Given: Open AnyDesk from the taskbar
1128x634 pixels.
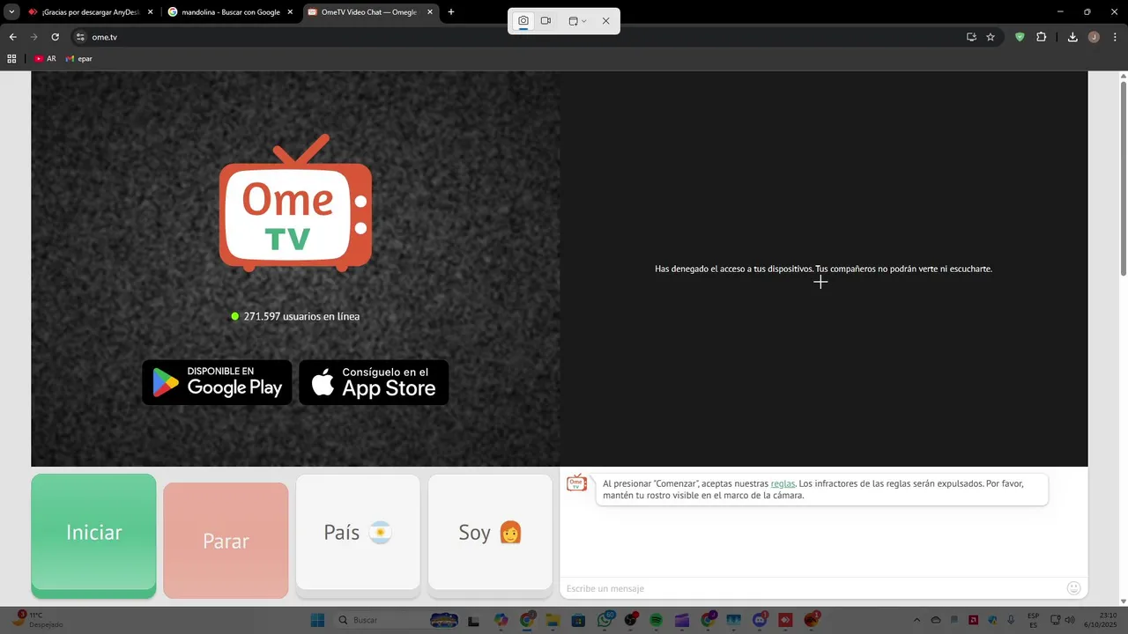Looking at the screenshot, I should pos(785,620).
